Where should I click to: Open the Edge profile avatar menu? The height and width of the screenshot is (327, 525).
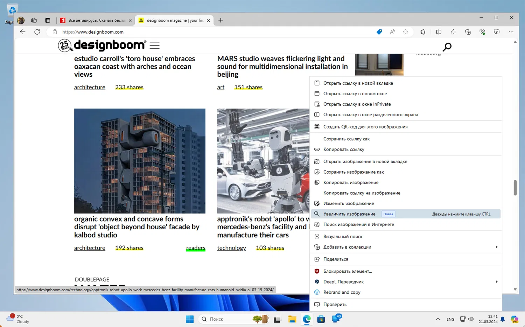coord(21,20)
